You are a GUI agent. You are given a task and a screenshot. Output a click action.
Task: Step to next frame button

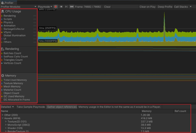coord(66,7)
